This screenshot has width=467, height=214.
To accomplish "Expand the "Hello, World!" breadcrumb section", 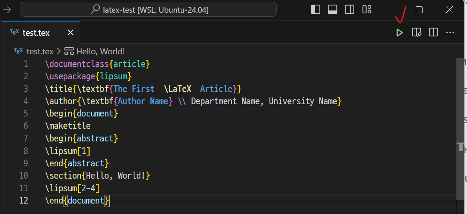I will pos(100,51).
